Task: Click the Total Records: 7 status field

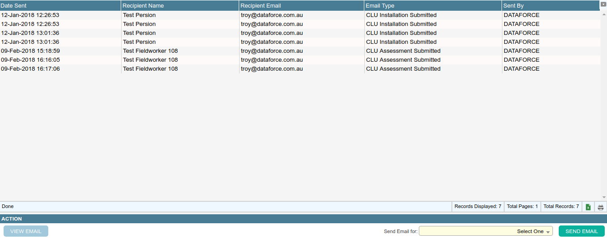Action: click(x=561, y=207)
